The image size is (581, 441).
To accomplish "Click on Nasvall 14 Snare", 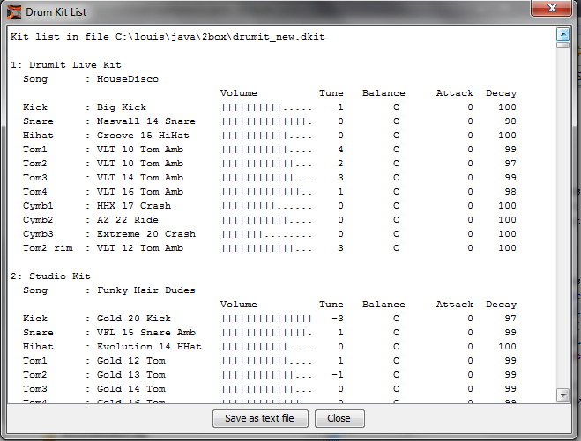I will tap(146, 121).
